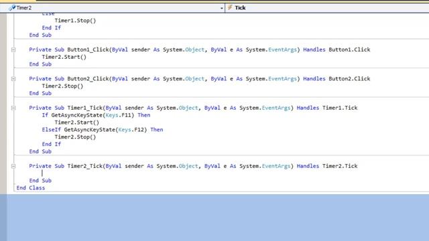Click the Timer2 object icon
This screenshot has height=241, width=429.
point(12,8)
